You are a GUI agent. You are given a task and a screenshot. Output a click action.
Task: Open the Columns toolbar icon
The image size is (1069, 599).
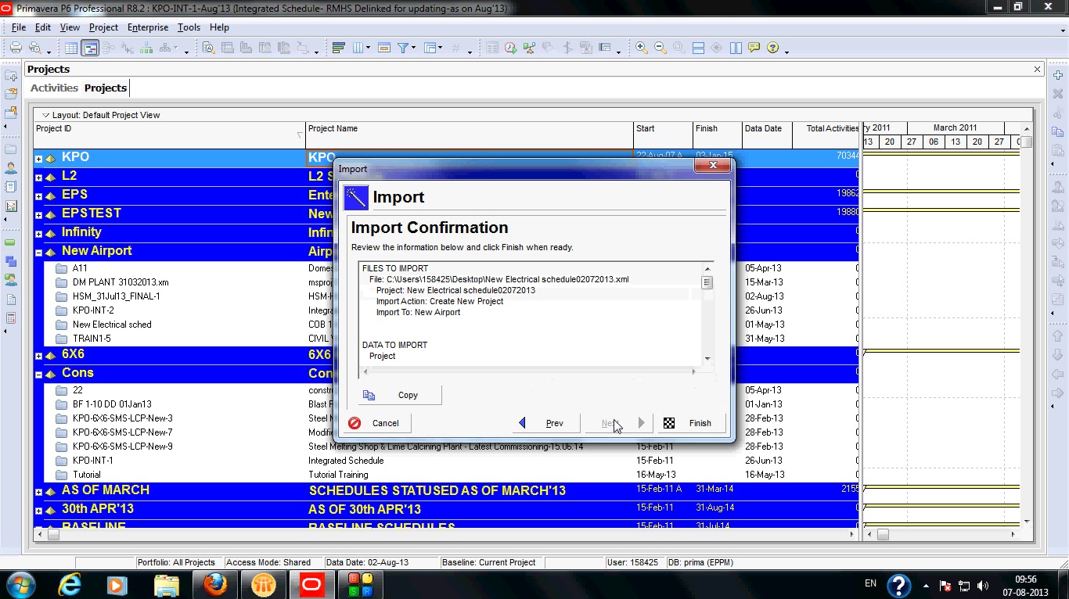358,47
